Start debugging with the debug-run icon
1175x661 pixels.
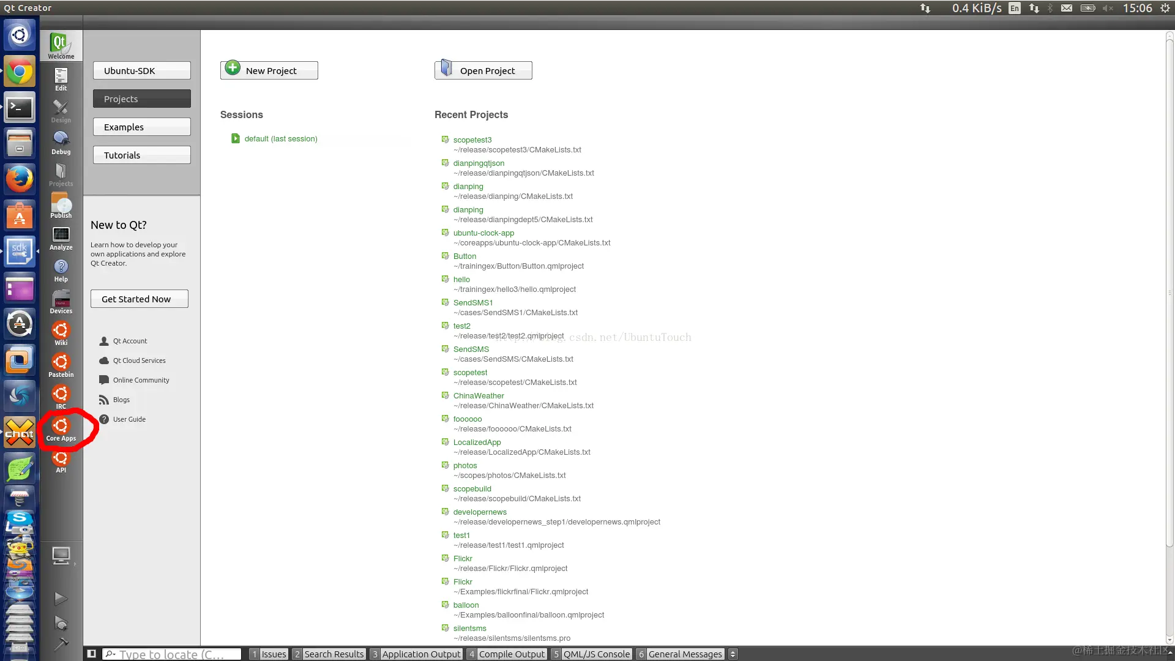point(61,623)
